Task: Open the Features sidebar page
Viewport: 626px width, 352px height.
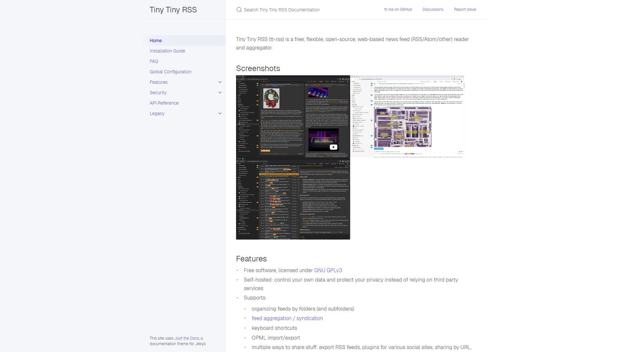Action: pos(158,82)
